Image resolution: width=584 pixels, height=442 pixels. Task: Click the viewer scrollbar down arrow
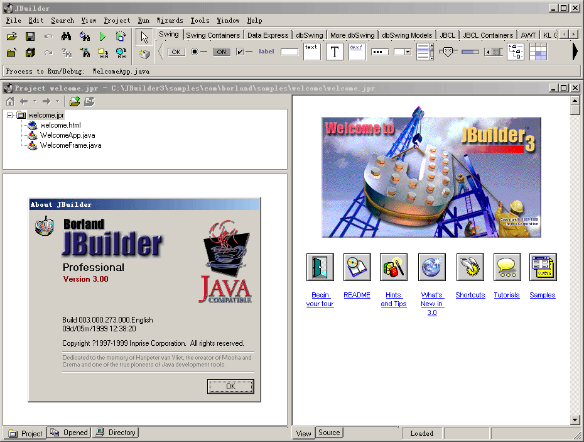tap(575, 419)
